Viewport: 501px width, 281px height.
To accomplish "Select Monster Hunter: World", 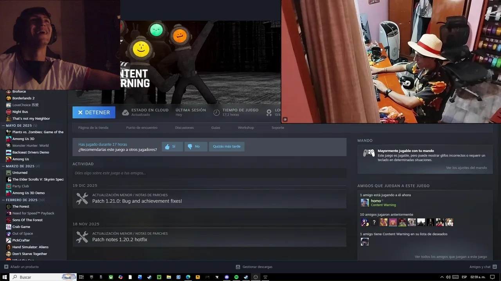I will 31,146.
